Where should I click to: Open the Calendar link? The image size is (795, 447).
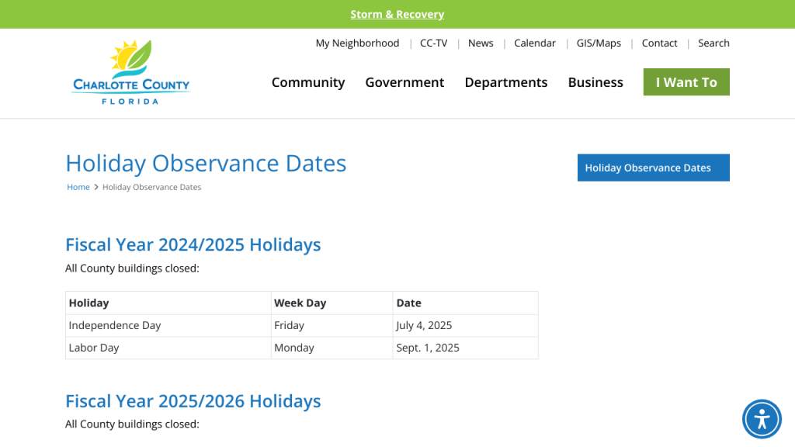pos(535,43)
